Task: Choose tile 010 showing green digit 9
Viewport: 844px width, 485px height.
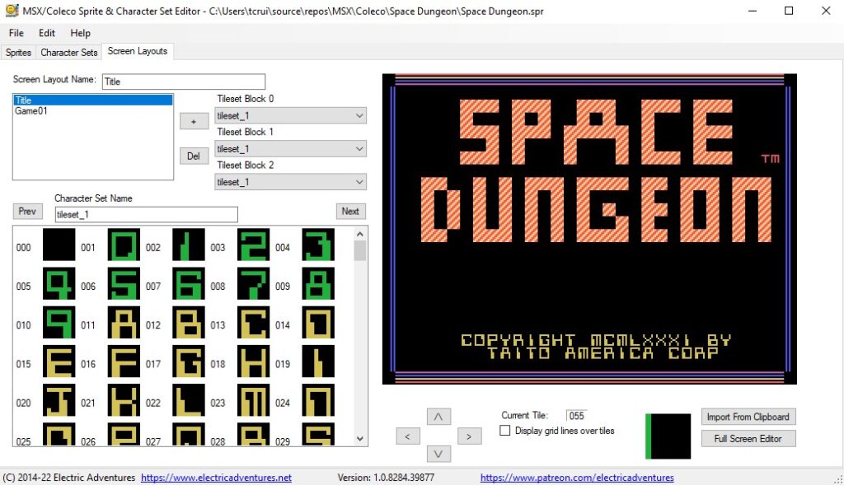Action: [x=59, y=322]
